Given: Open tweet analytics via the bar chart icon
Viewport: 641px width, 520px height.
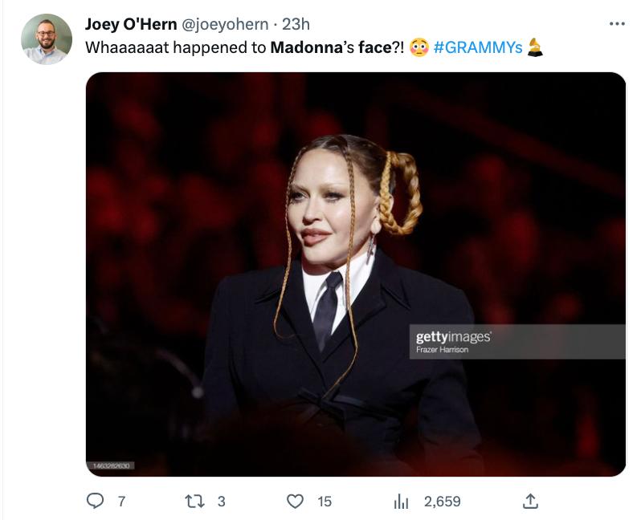Looking at the screenshot, I should [401, 502].
